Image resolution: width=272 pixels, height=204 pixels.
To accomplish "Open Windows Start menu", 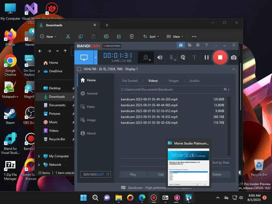I will (83, 198).
